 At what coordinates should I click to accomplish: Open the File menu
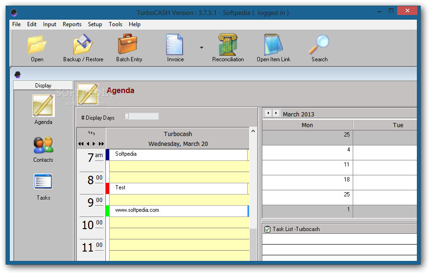tap(16, 24)
